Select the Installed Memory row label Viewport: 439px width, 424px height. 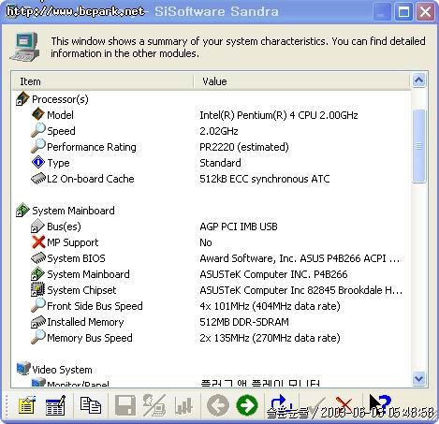point(85,322)
